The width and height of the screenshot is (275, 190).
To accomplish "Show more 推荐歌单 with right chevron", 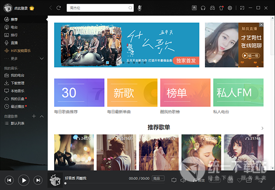I will click(262, 128).
